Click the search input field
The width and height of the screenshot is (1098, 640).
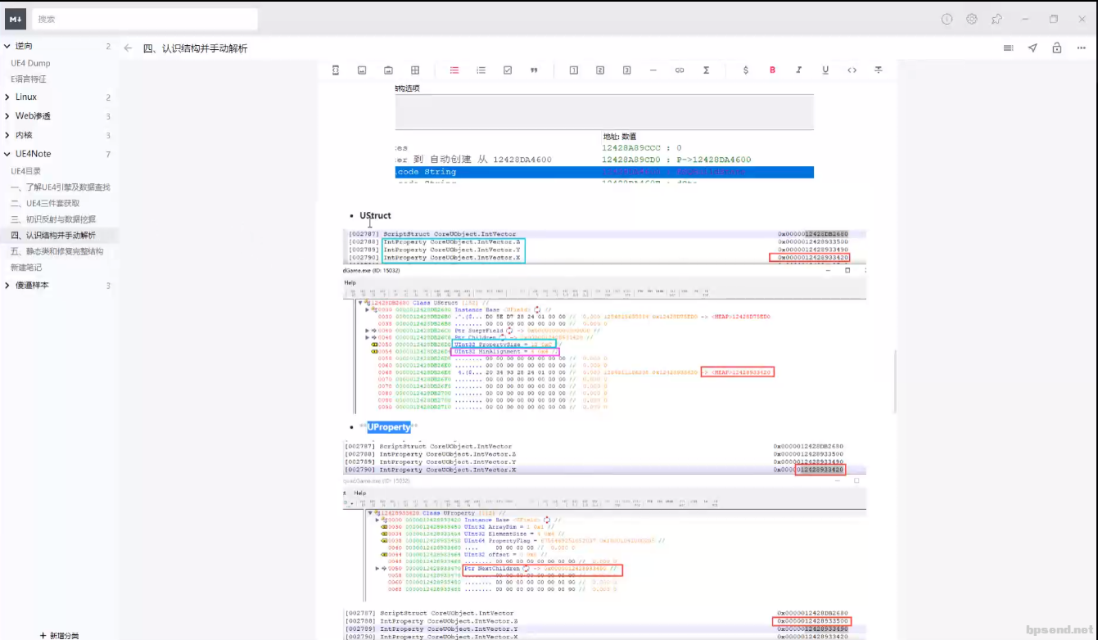(x=145, y=19)
